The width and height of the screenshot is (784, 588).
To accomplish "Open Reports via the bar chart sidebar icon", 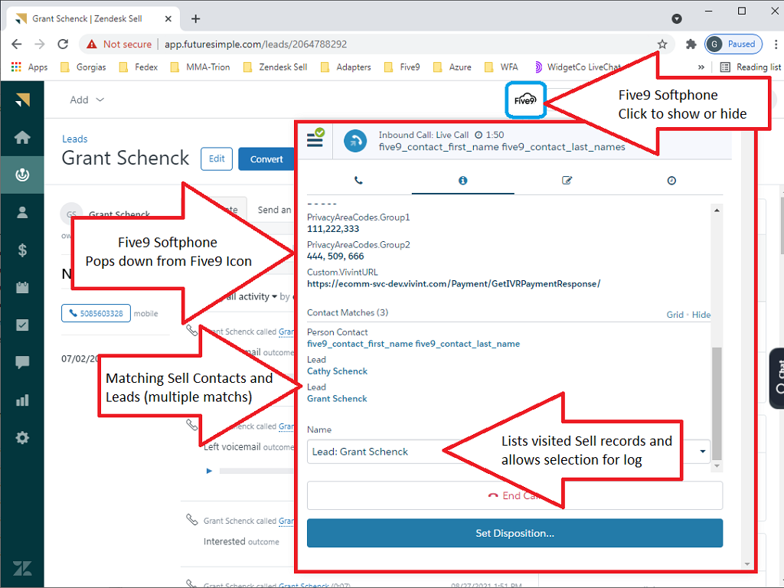I will pyautogui.click(x=22, y=400).
